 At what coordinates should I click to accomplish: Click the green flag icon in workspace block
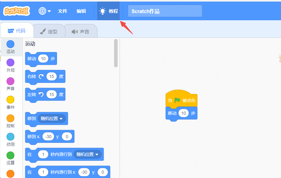[177, 100]
